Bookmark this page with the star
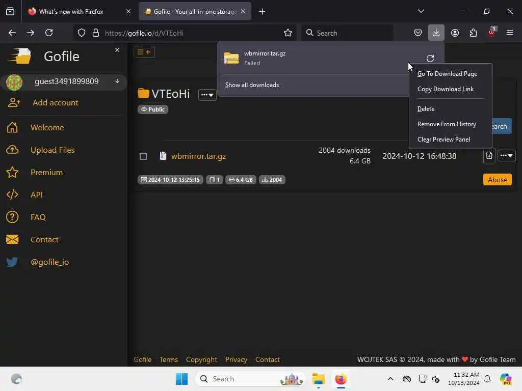Screen dimensions: 522x391 tap(288, 33)
